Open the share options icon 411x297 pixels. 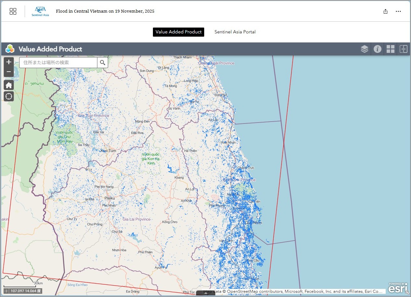(385, 11)
